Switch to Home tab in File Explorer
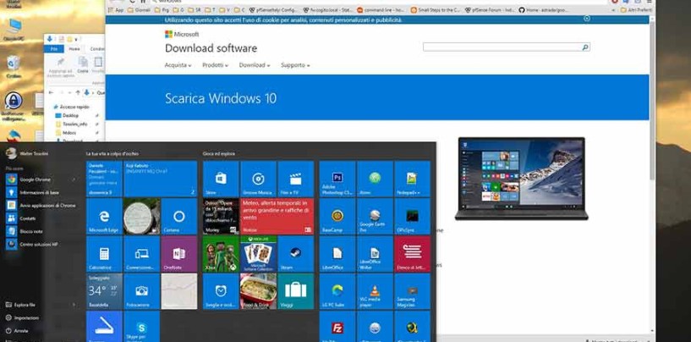 pos(74,49)
